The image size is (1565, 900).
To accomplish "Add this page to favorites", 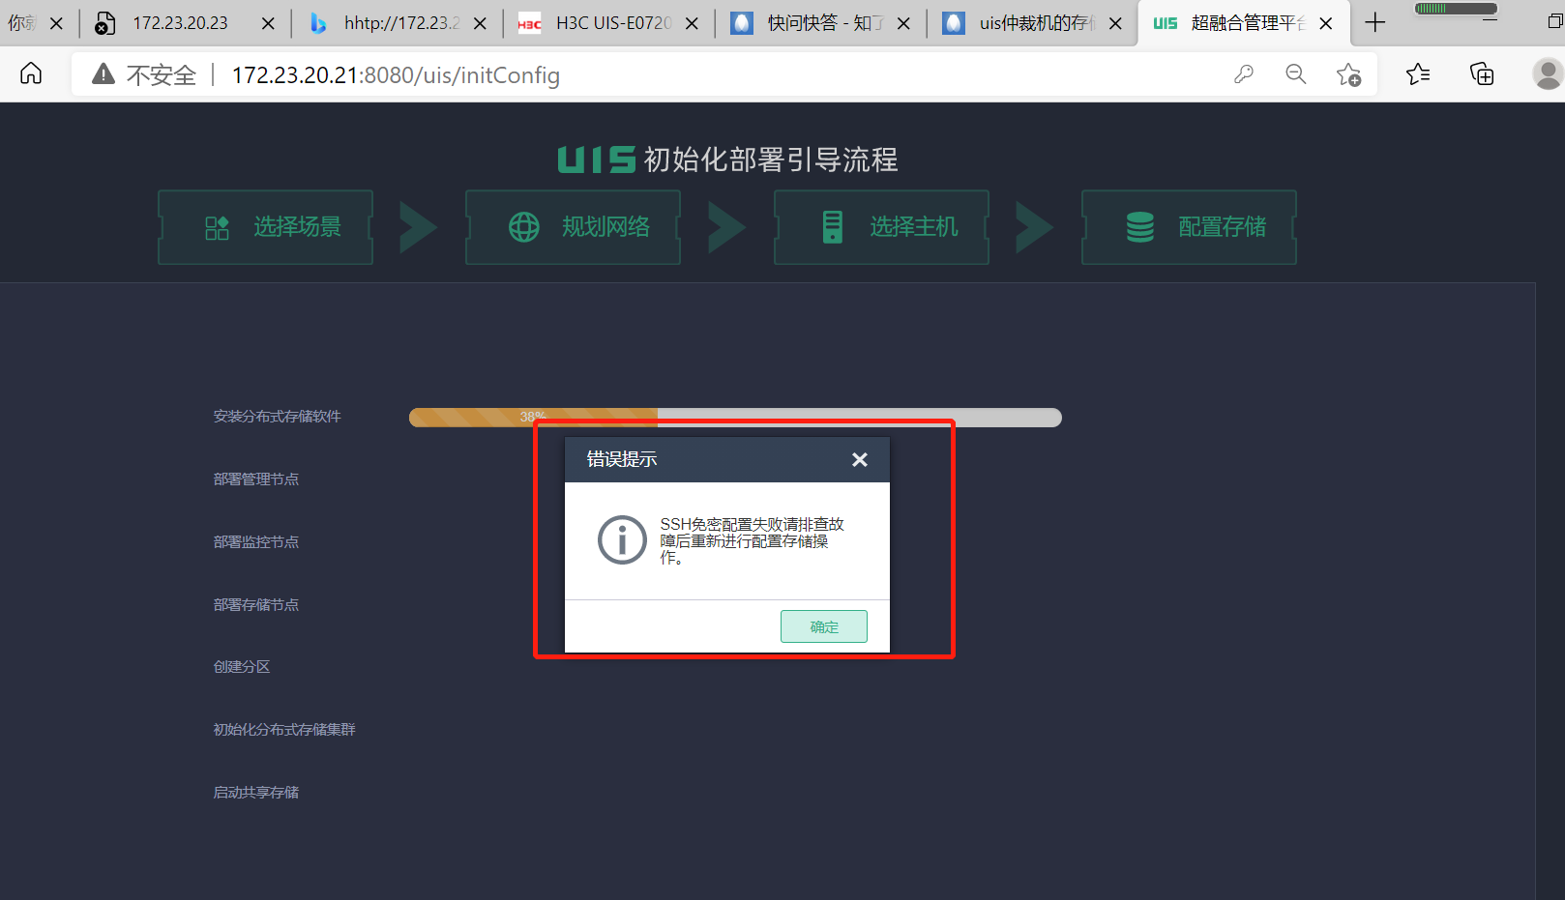I will pos(1348,74).
